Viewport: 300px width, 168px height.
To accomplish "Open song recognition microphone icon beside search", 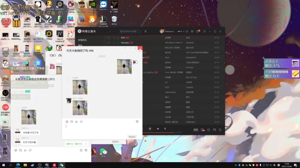I will [x=145, y=31].
